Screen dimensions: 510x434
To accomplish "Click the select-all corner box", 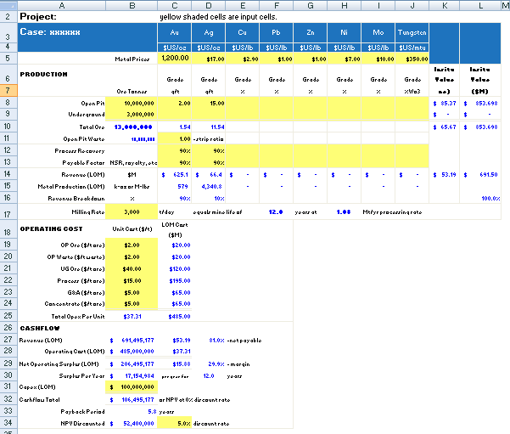I will click(x=8, y=5).
